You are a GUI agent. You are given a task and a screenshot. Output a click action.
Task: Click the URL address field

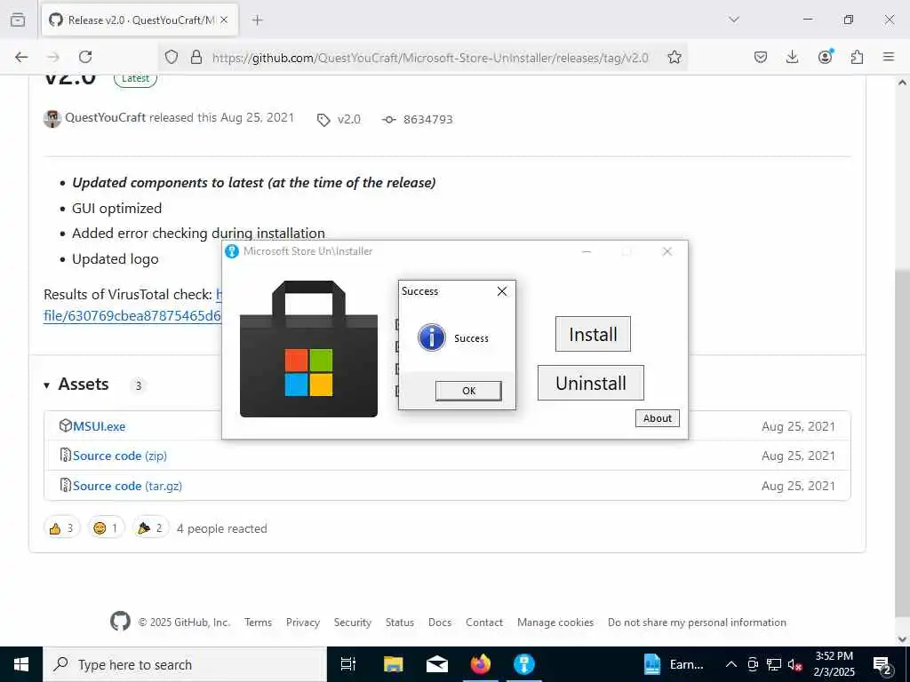coord(430,58)
